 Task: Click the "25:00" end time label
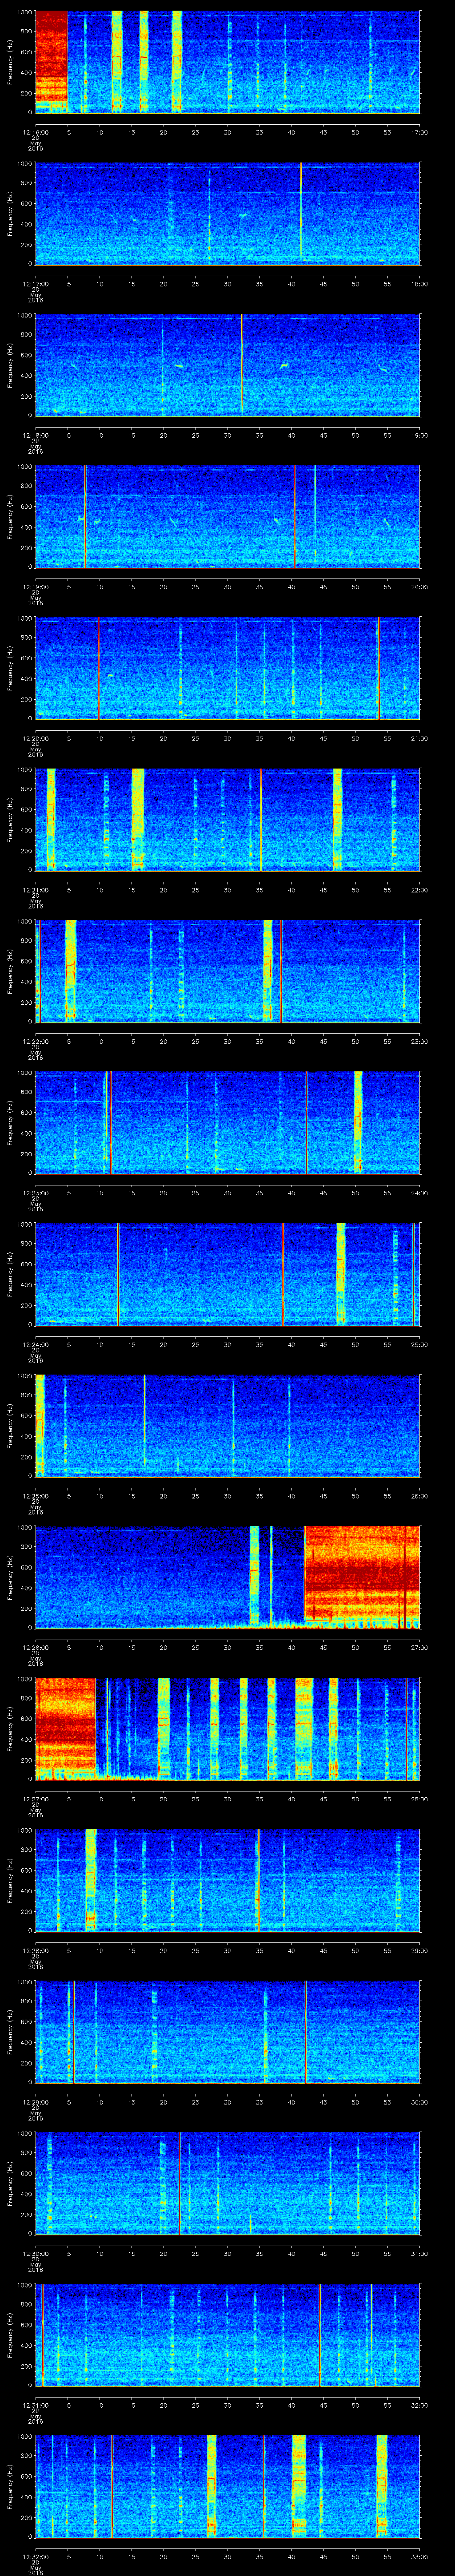point(419,1344)
